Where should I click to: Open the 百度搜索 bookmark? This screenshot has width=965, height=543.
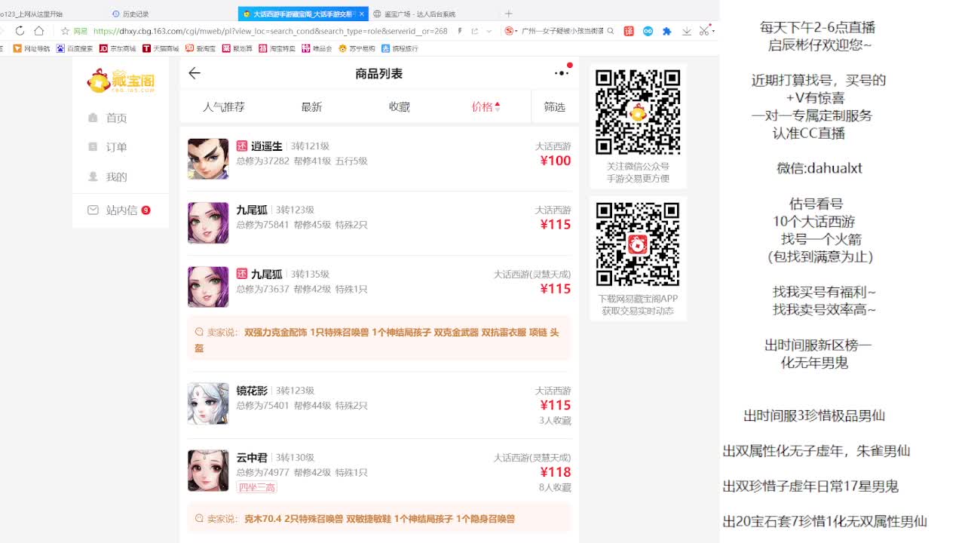(75, 48)
